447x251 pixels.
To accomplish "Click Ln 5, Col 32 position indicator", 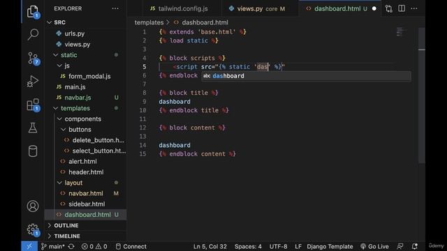I will click(210, 246).
